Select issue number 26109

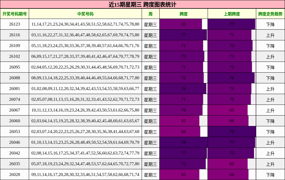click(15, 46)
